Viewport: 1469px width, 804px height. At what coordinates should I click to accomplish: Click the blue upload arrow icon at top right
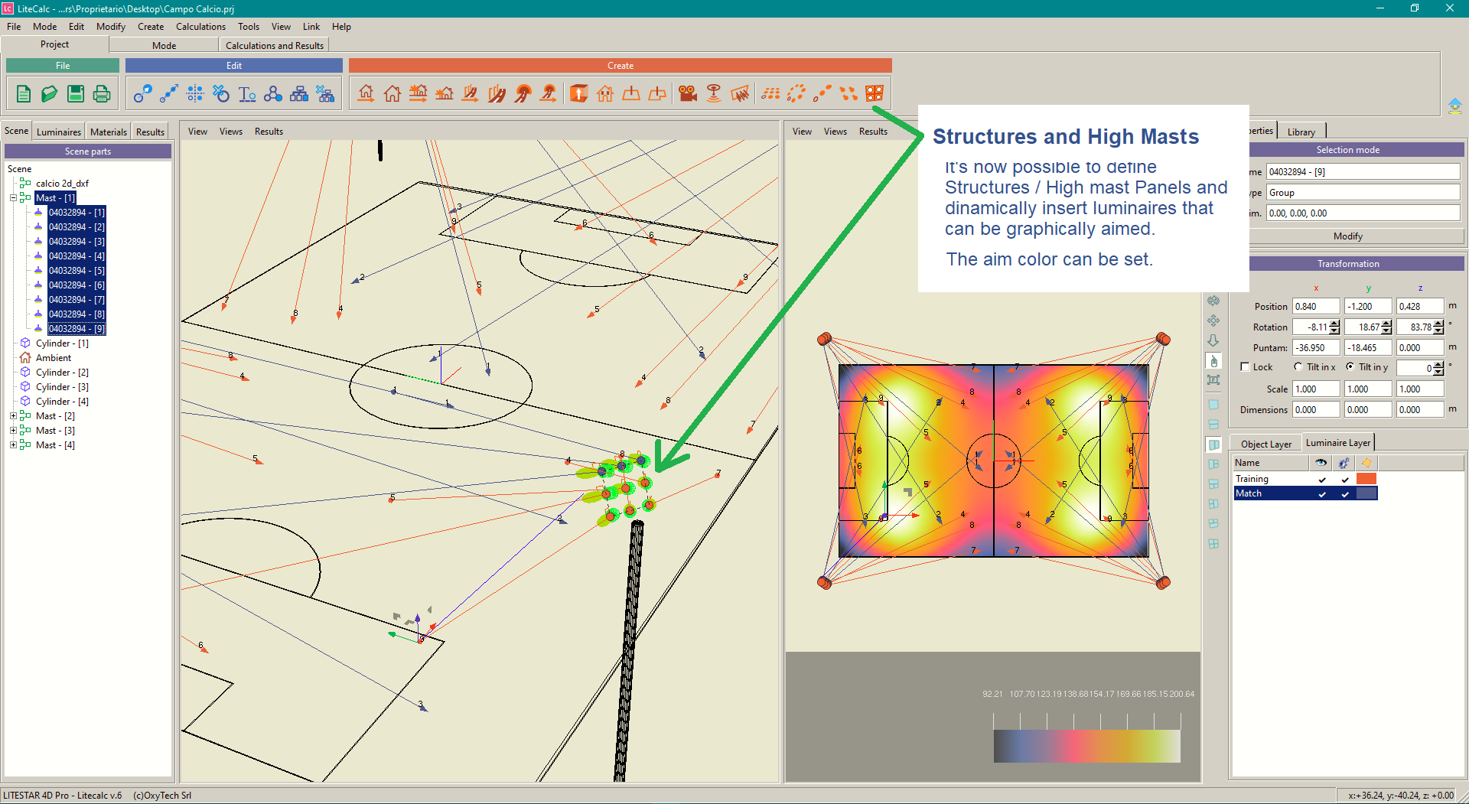1454,106
